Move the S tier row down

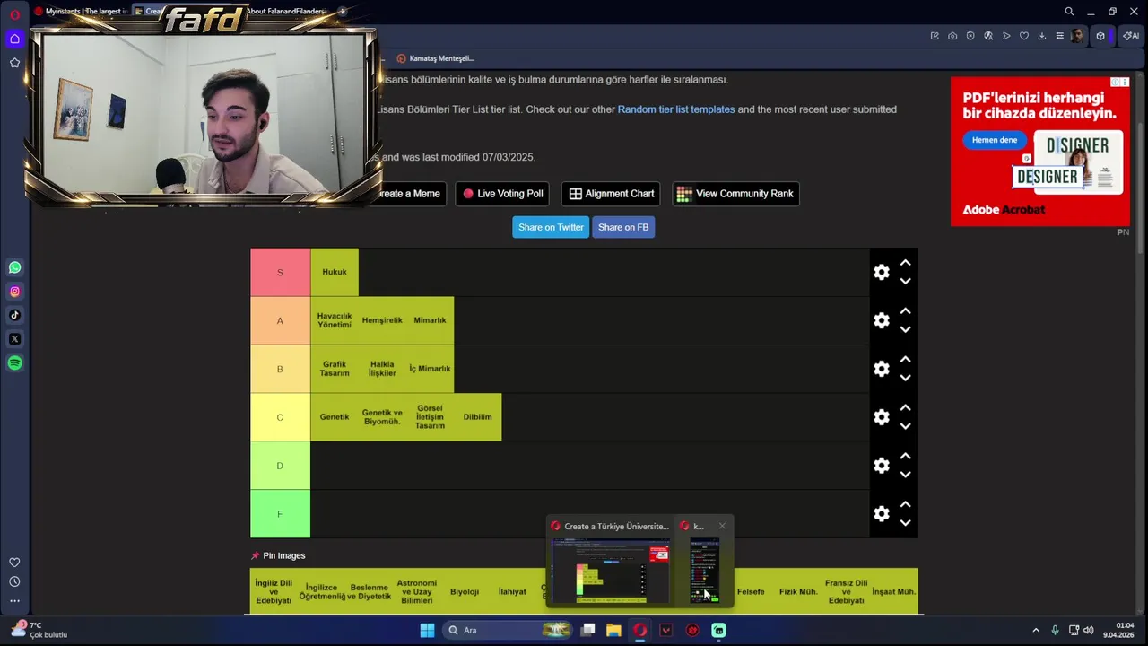(905, 281)
